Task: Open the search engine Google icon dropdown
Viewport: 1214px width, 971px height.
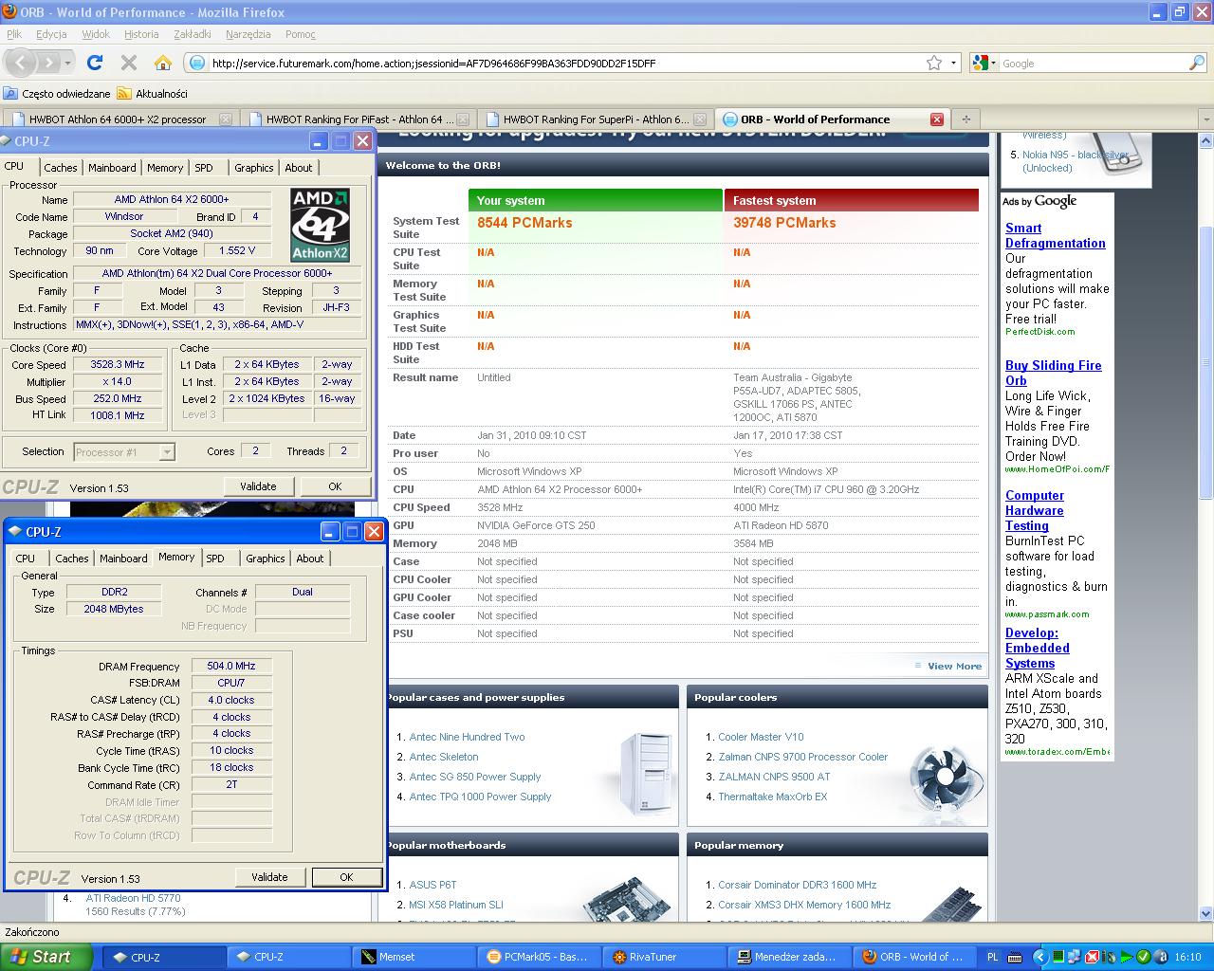Action: click(985, 63)
